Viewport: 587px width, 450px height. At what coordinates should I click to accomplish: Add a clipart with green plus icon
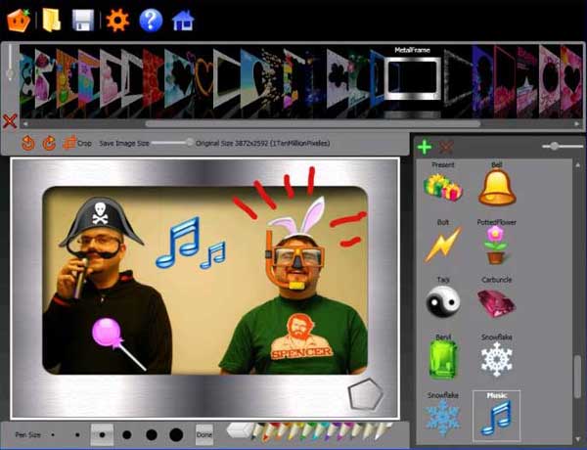[425, 148]
